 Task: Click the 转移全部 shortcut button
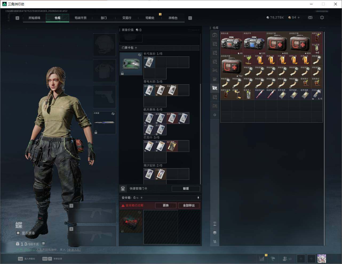(52, 259)
